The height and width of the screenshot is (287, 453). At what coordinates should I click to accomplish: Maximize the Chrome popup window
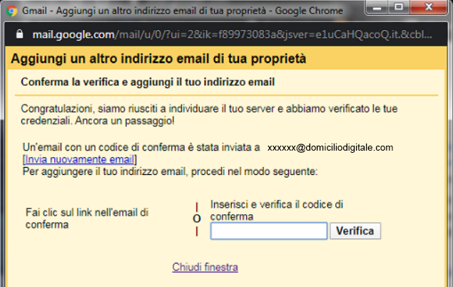[x=399, y=7]
